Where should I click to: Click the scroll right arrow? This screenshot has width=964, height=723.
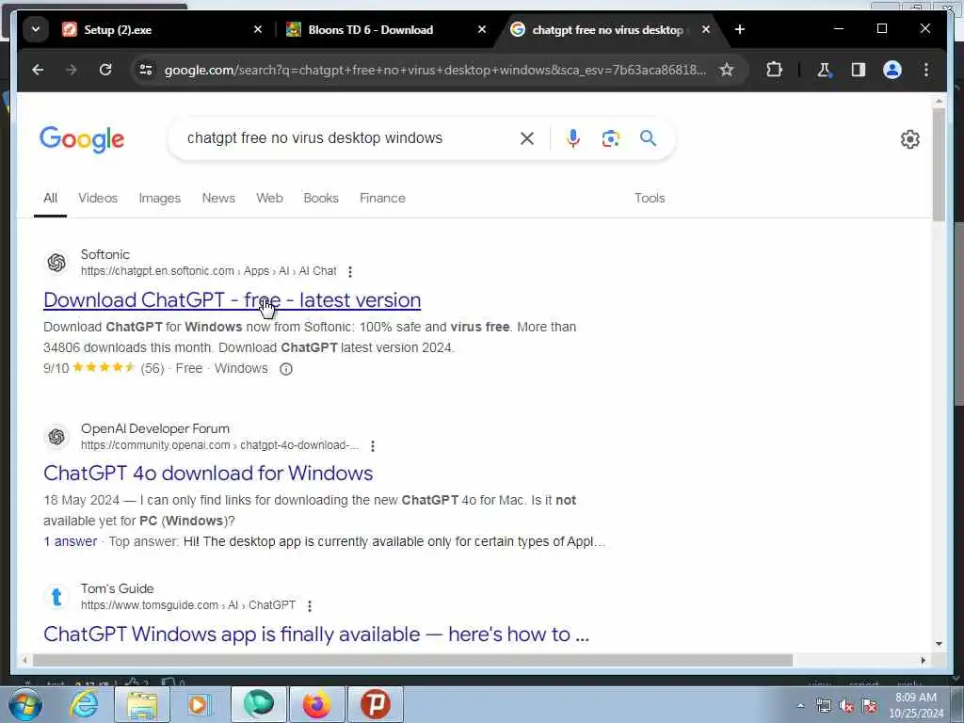point(923,660)
